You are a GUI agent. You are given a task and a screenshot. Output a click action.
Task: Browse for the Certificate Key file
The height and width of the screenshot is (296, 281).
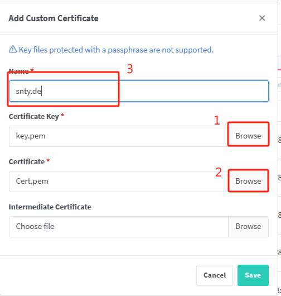click(x=248, y=136)
